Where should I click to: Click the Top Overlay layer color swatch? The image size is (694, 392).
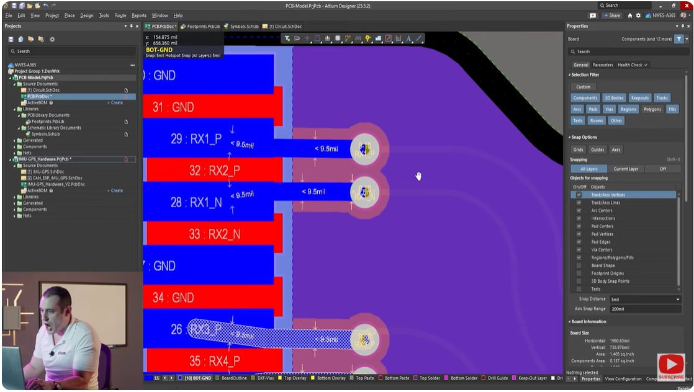280,378
